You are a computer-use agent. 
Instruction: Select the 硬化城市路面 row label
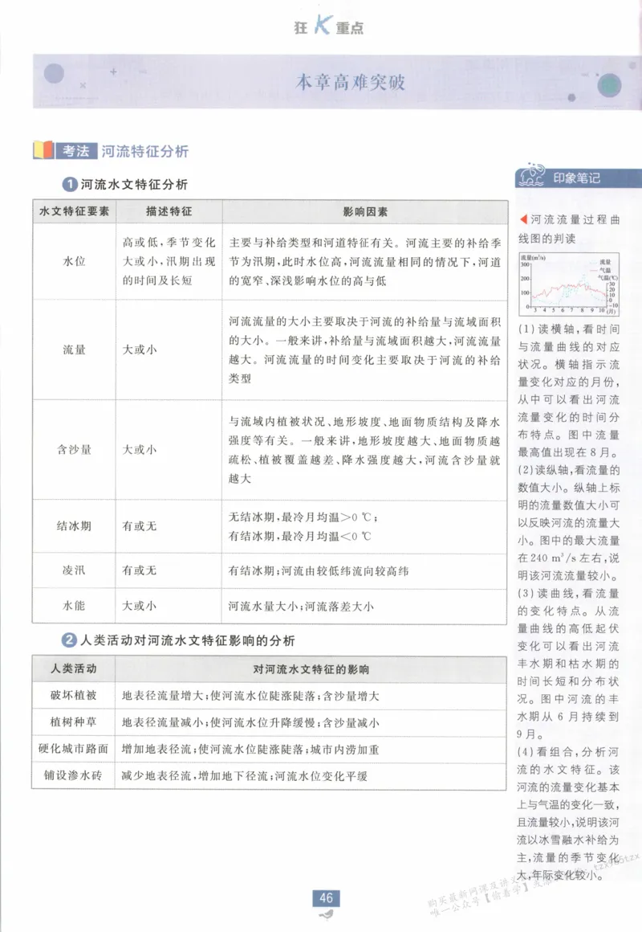(74, 748)
